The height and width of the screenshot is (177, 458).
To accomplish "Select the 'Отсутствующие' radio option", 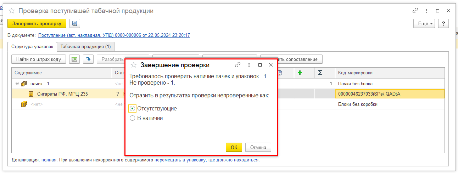I will [x=133, y=109].
